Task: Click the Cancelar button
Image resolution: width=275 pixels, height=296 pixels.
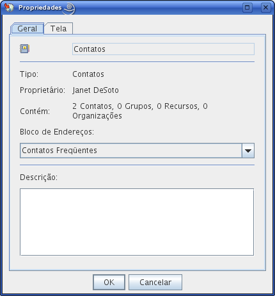Action: 155,283
